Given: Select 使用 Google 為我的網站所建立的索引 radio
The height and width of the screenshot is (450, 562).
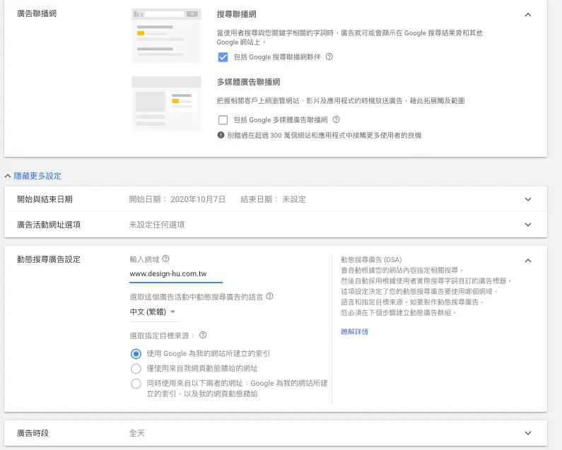Looking at the screenshot, I should [x=136, y=354].
